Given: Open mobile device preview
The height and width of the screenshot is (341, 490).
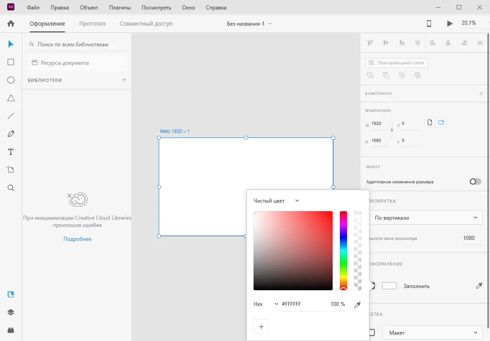Looking at the screenshot, I should pyautogui.click(x=429, y=23).
